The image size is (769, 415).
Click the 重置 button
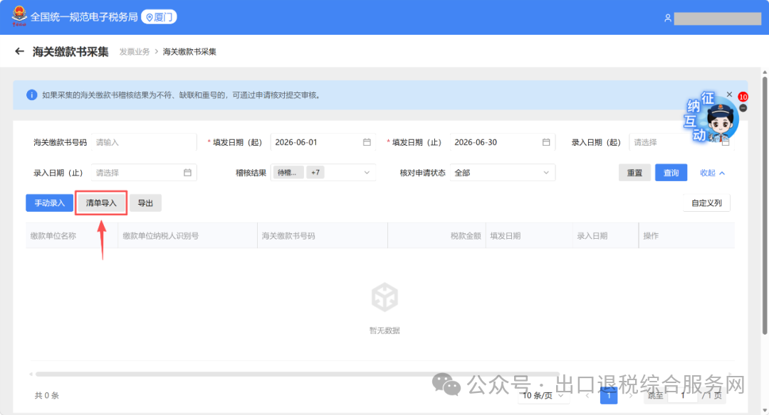tap(634, 173)
